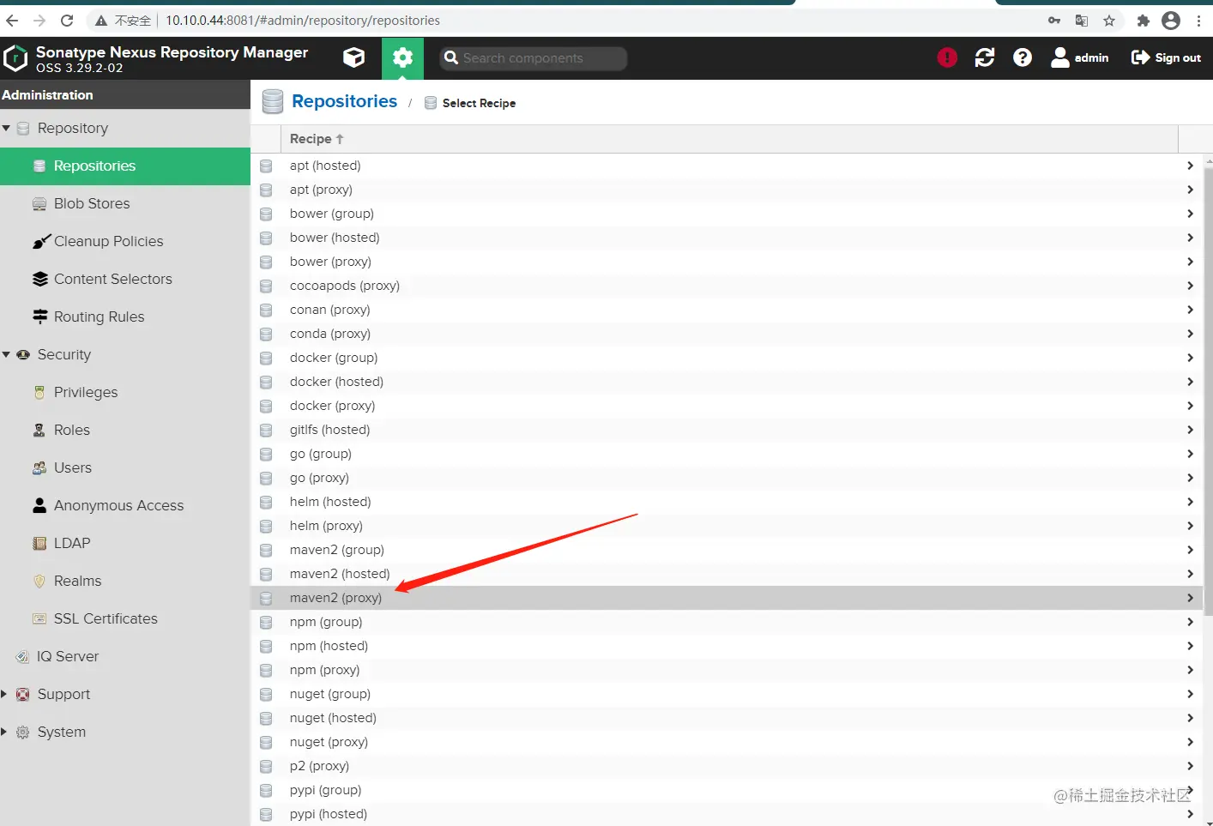Sign out of Nexus
This screenshot has height=826, width=1213.
pos(1166,57)
